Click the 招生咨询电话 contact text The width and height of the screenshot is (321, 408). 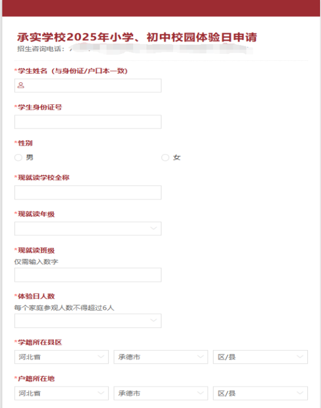click(x=42, y=49)
